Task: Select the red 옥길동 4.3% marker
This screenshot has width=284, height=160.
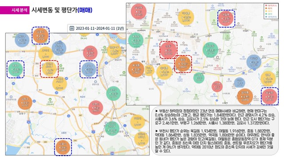Action: point(269,96)
